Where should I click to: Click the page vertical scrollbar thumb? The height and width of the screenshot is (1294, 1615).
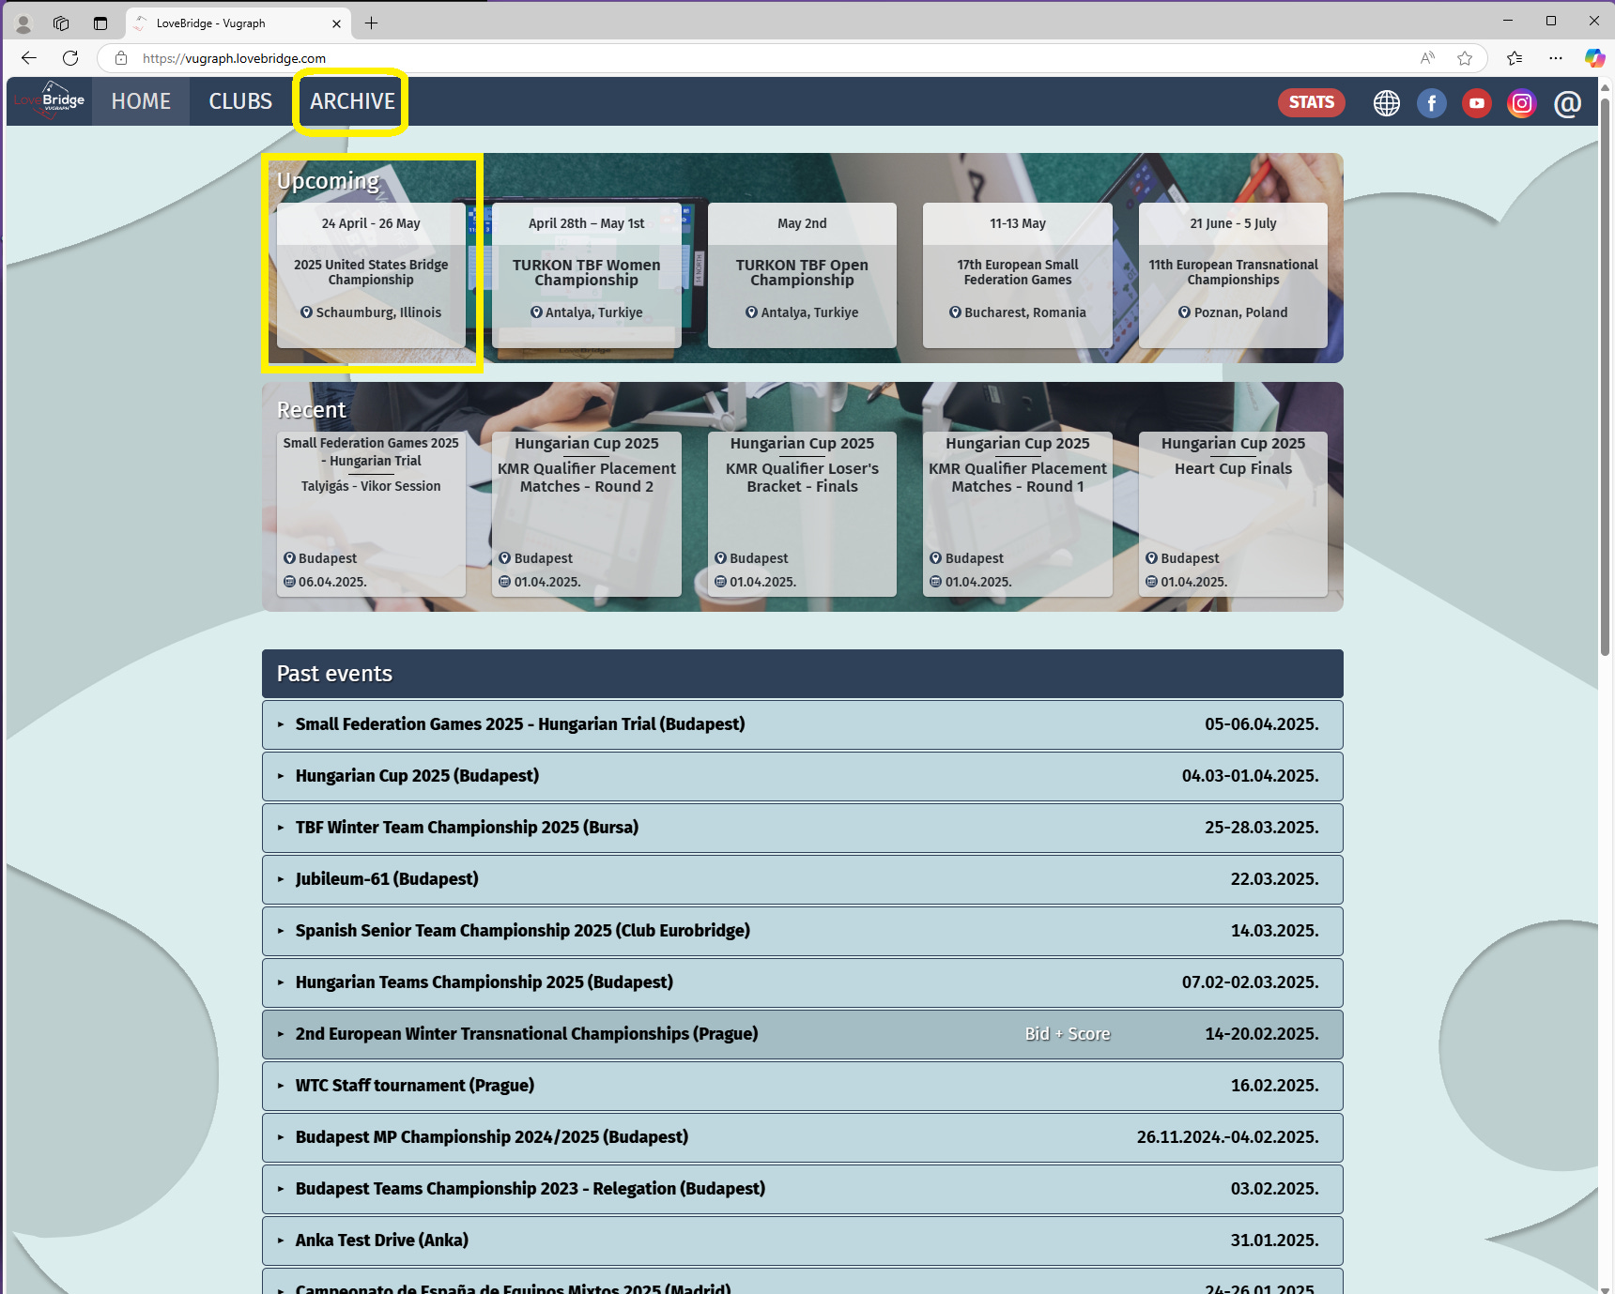point(1606,375)
